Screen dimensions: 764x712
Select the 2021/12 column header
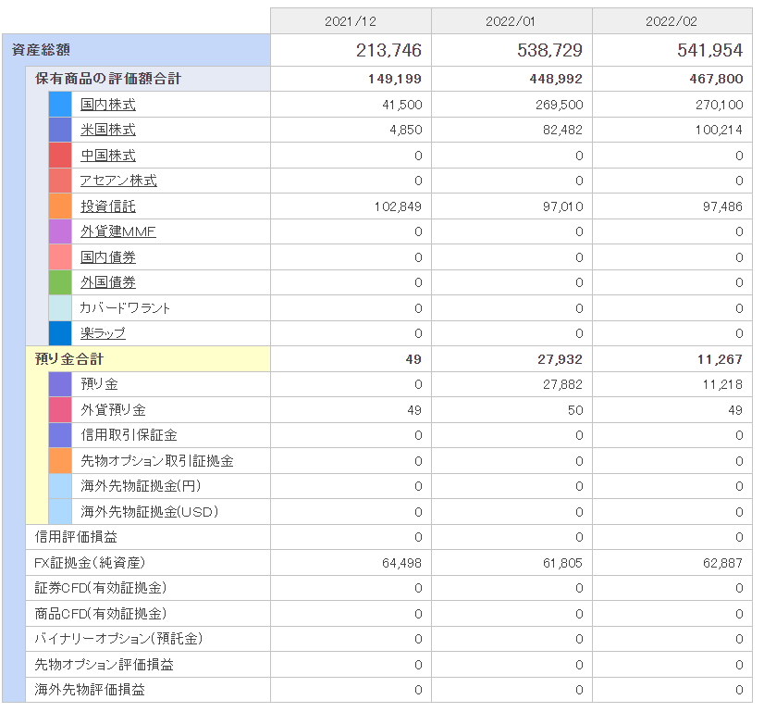(351, 21)
